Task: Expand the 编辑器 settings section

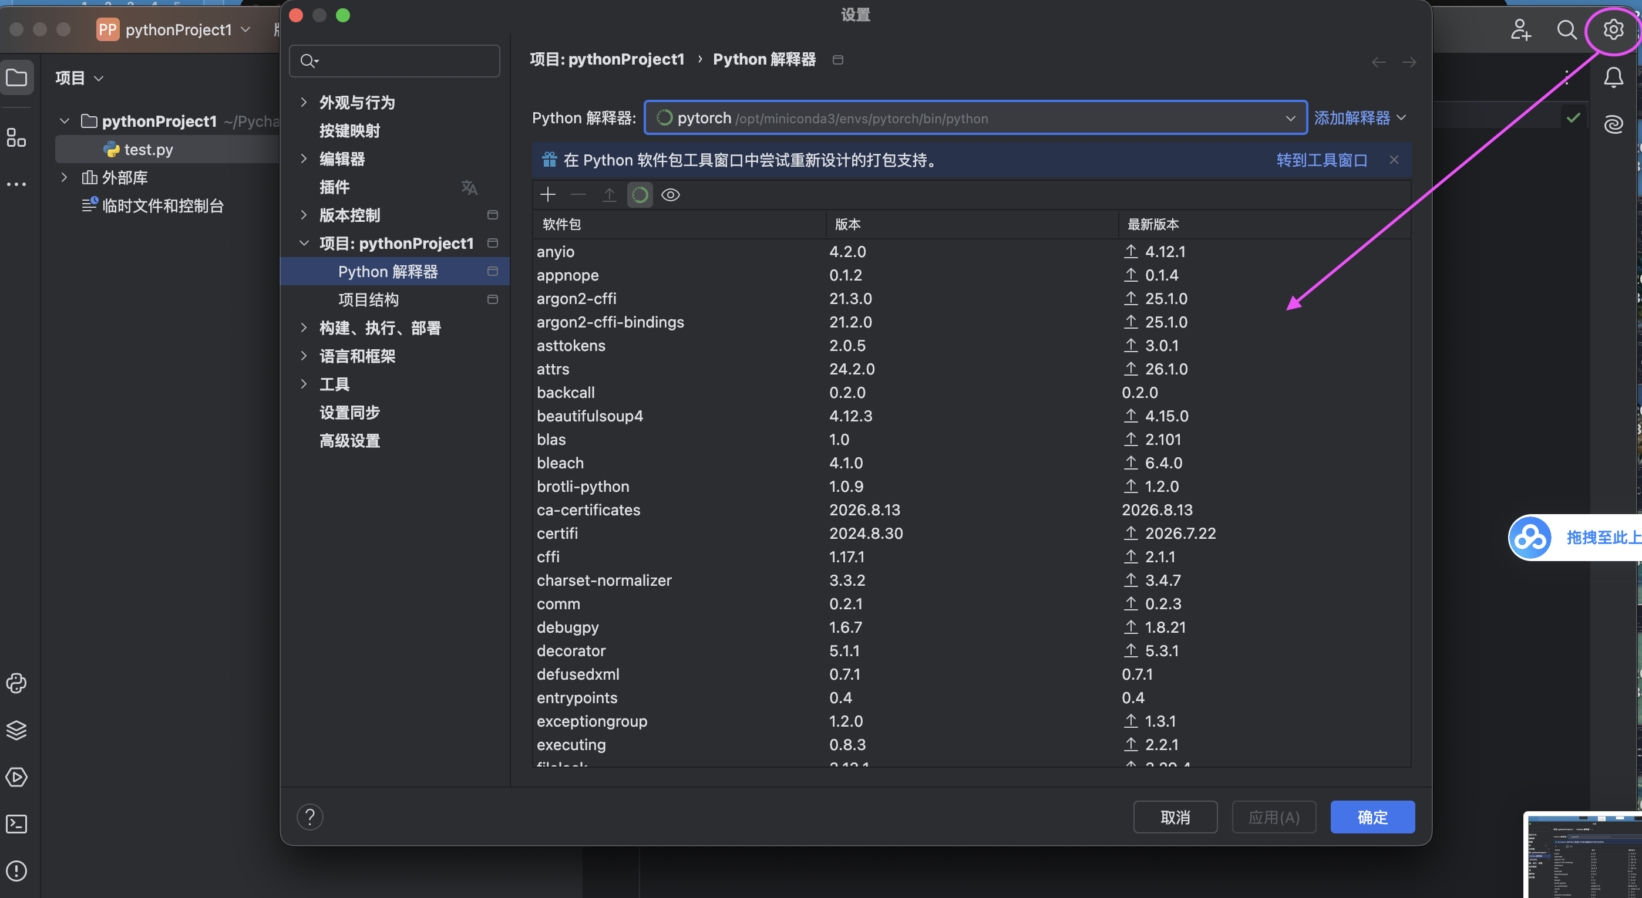Action: (304, 158)
